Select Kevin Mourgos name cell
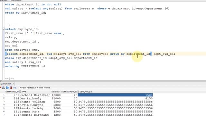 35,105
